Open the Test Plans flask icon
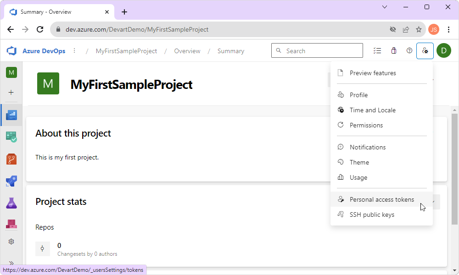The height and width of the screenshot is (275, 459). click(x=11, y=203)
